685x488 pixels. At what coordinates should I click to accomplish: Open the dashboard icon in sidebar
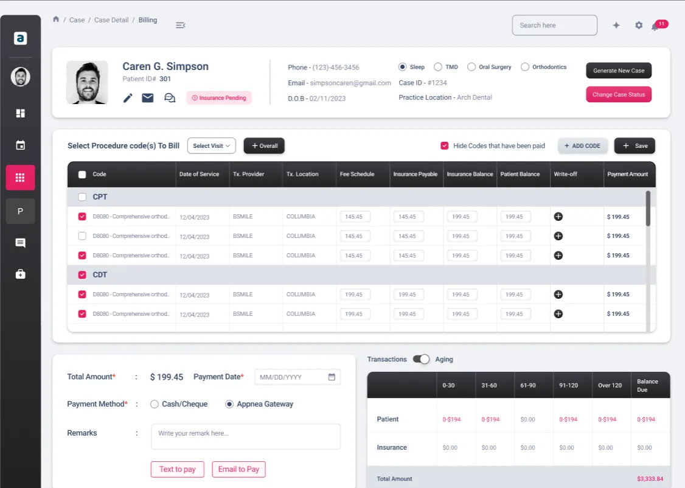20,113
